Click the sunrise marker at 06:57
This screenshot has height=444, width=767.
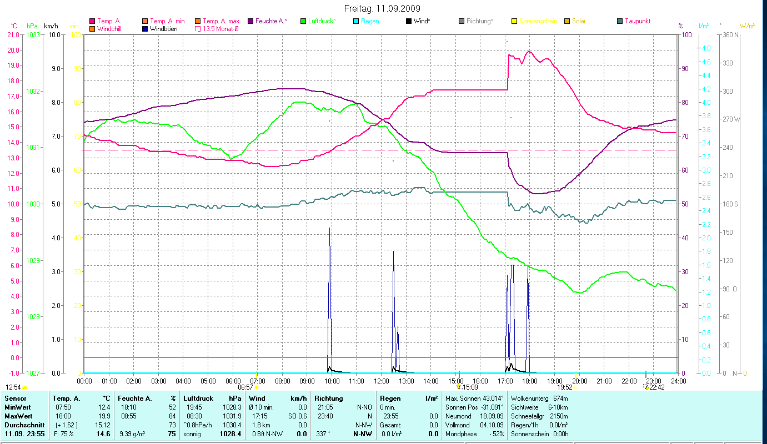pos(257,387)
